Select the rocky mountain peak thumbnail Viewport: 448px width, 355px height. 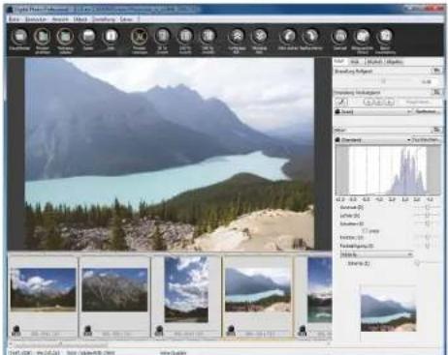pos(114,289)
